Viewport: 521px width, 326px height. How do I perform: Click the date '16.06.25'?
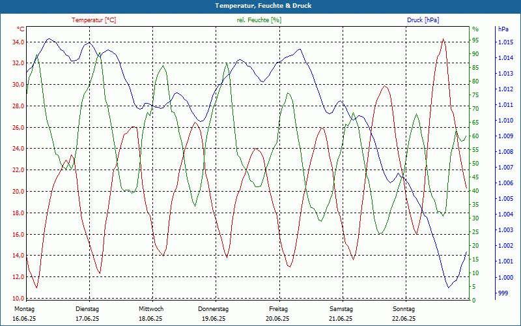[24, 319]
